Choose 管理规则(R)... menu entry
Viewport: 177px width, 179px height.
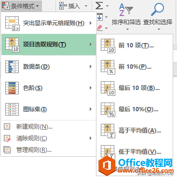49,150
